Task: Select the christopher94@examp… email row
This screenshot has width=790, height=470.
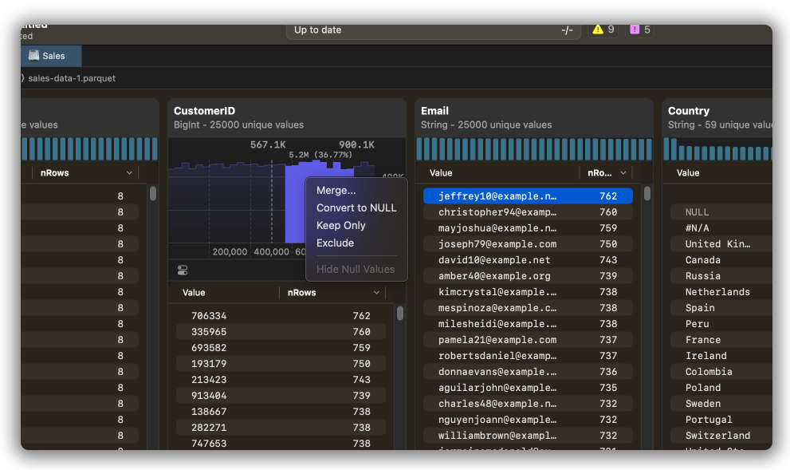Action: 528,212
